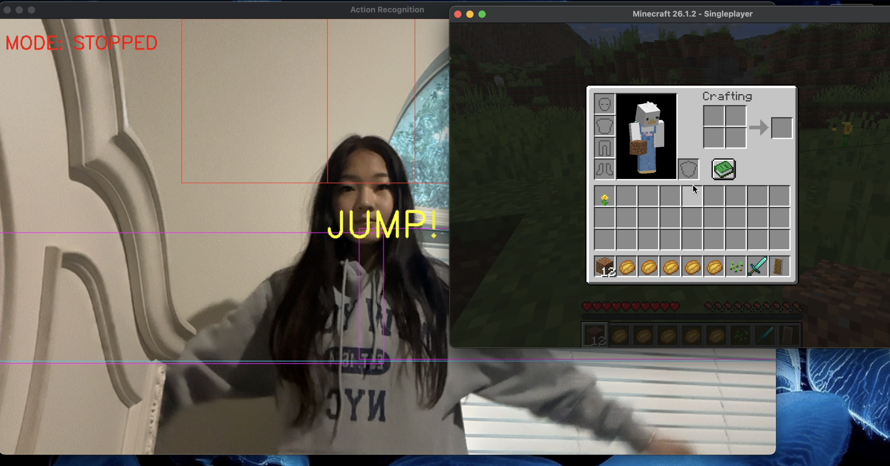Select the helmet armor slot
Image resolution: width=890 pixels, height=466 pixels.
(x=604, y=104)
